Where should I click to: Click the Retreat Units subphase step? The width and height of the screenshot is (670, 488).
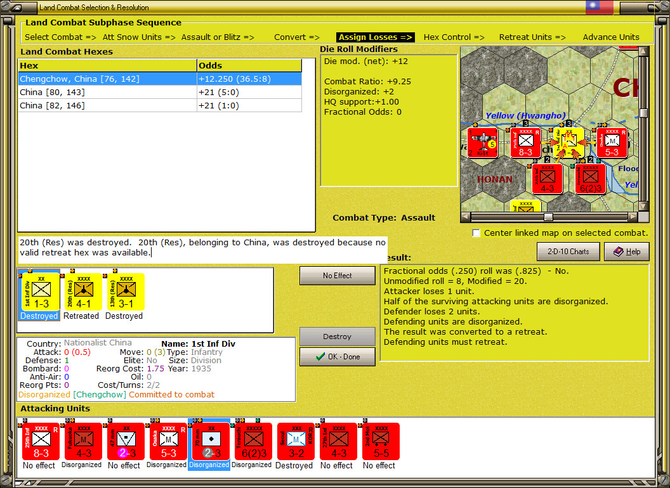point(532,37)
